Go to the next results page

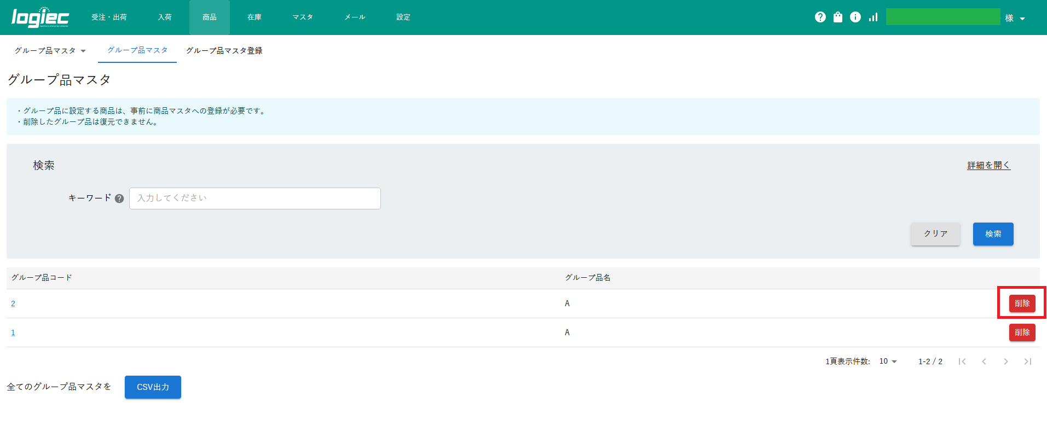1006,361
